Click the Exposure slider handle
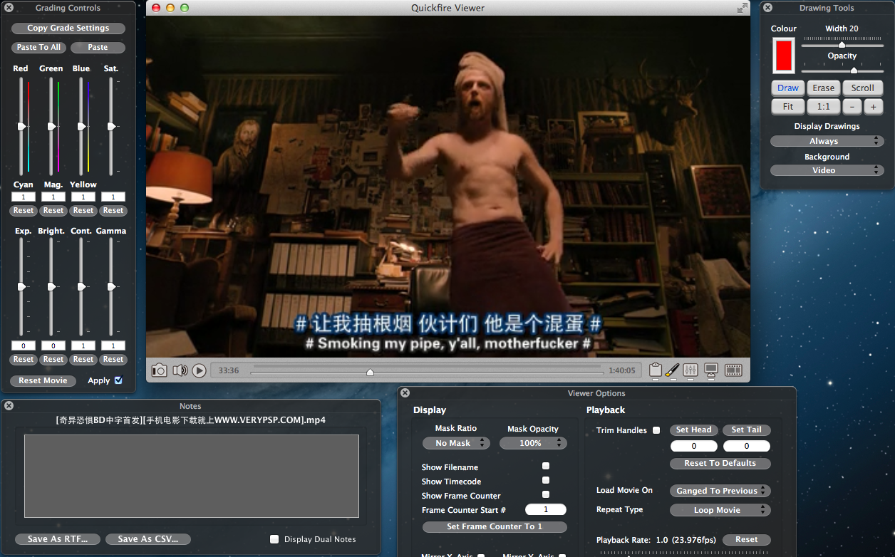The image size is (895, 557). click(22, 286)
